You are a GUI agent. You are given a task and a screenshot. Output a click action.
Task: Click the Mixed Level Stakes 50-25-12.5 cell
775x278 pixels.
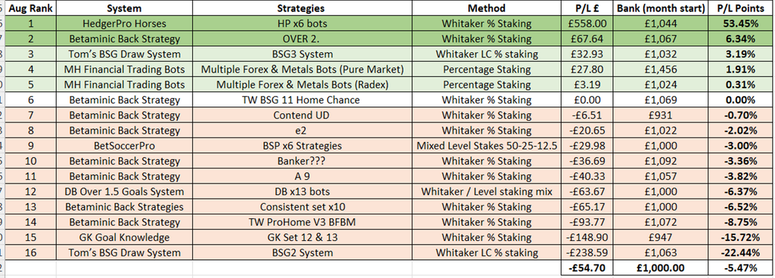click(x=487, y=145)
